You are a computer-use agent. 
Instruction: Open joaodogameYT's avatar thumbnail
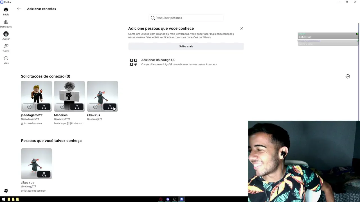pyautogui.click(x=36, y=96)
